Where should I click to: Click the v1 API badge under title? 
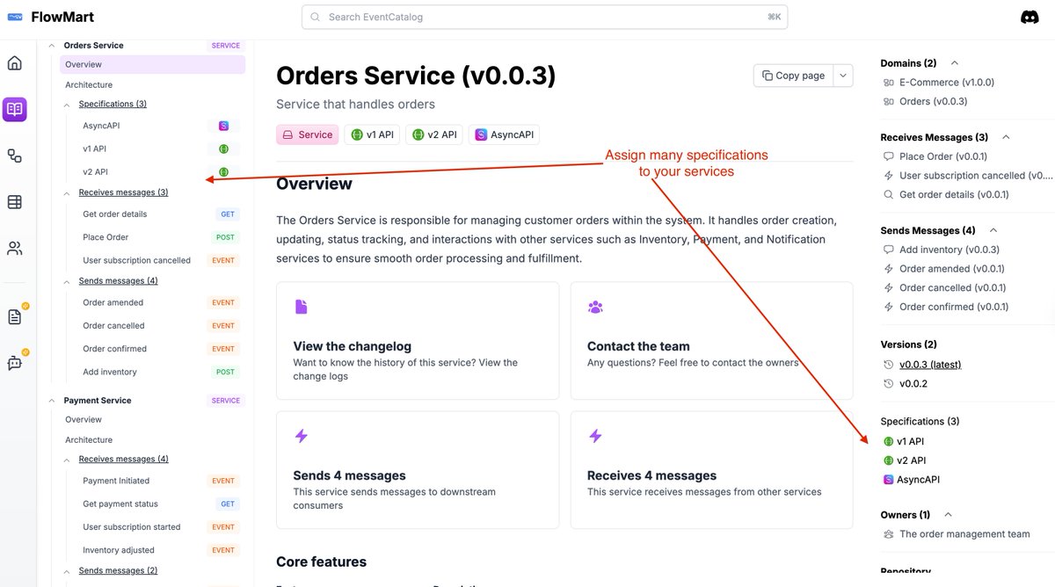coord(373,134)
